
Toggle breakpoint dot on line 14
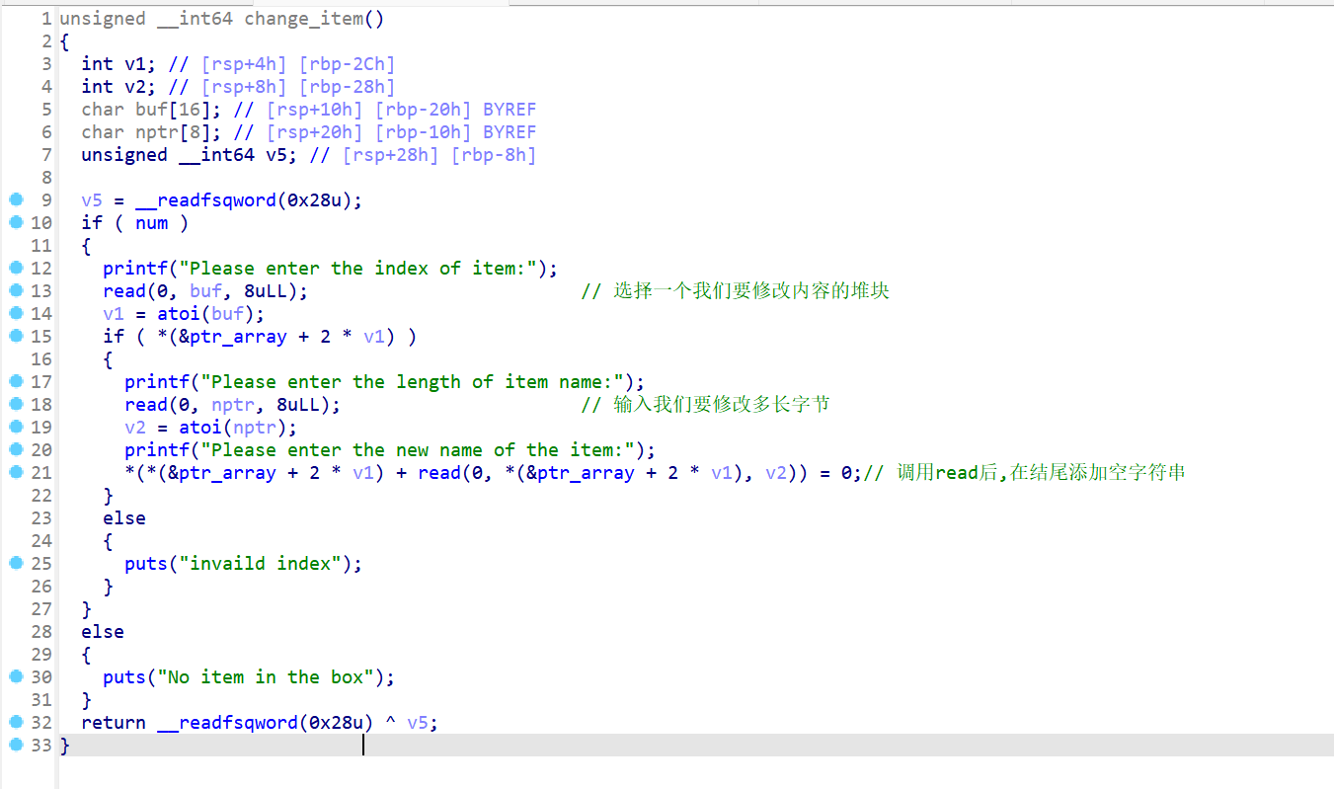[x=15, y=313]
